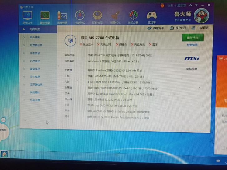Viewport: 227px width, 170px height.
Task: Click the orange flame medal icon
Action: [x=162, y=5]
